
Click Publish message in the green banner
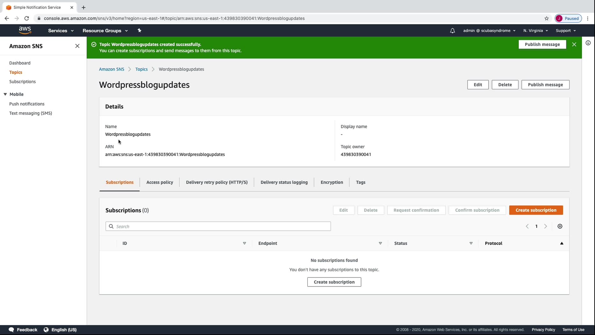click(542, 44)
